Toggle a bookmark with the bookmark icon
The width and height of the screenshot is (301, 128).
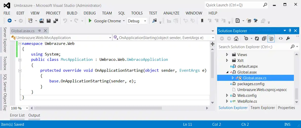[x=202, y=21]
